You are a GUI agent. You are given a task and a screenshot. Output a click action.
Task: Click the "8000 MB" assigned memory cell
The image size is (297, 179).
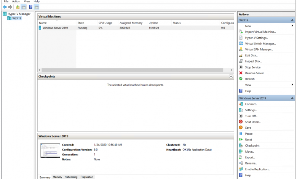click(125, 28)
